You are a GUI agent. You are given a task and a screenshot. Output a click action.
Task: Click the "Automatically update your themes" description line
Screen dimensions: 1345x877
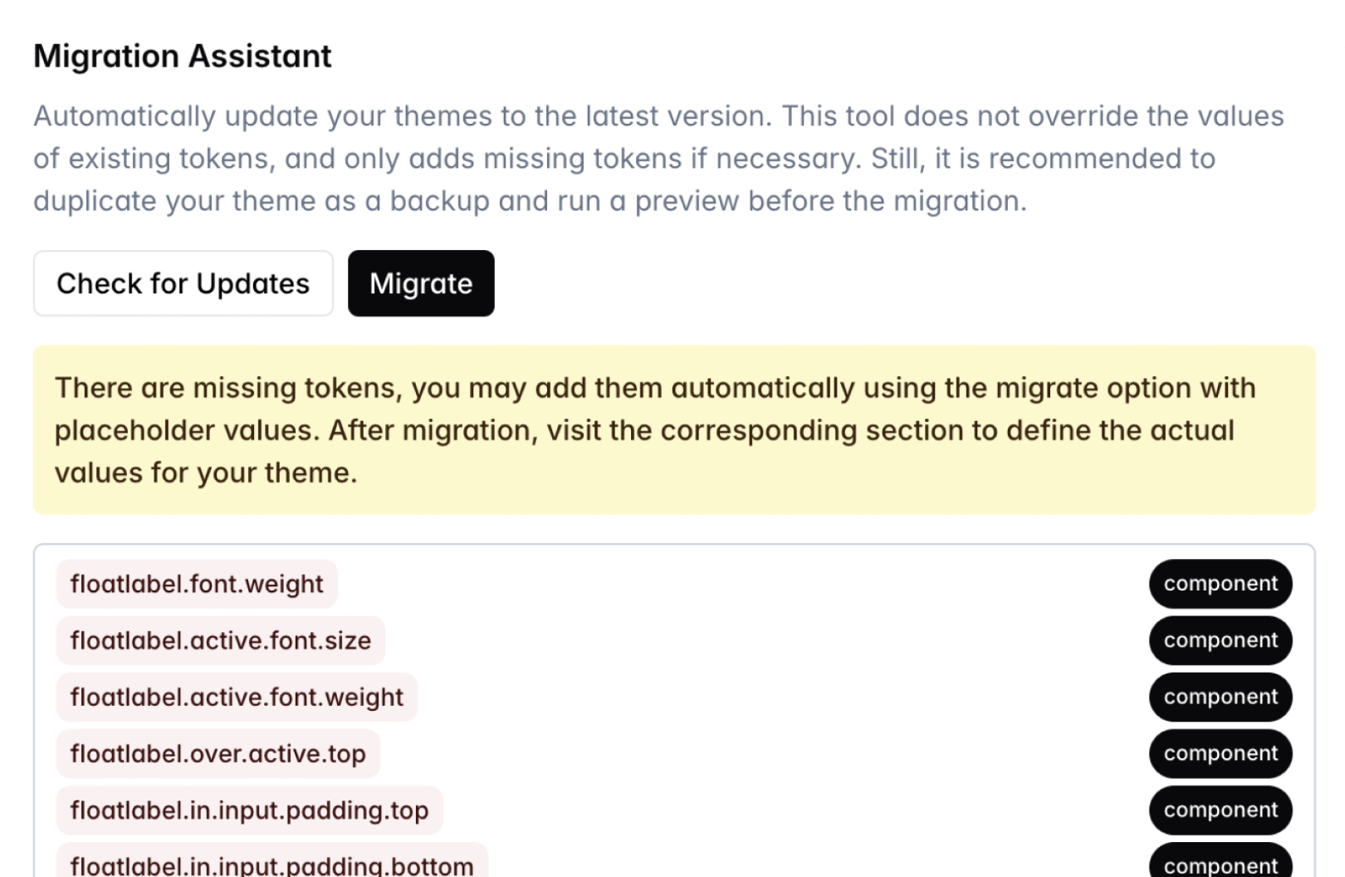[658, 116]
